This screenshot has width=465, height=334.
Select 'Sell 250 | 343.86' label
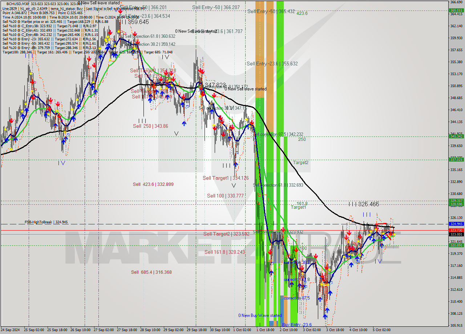point(150,126)
